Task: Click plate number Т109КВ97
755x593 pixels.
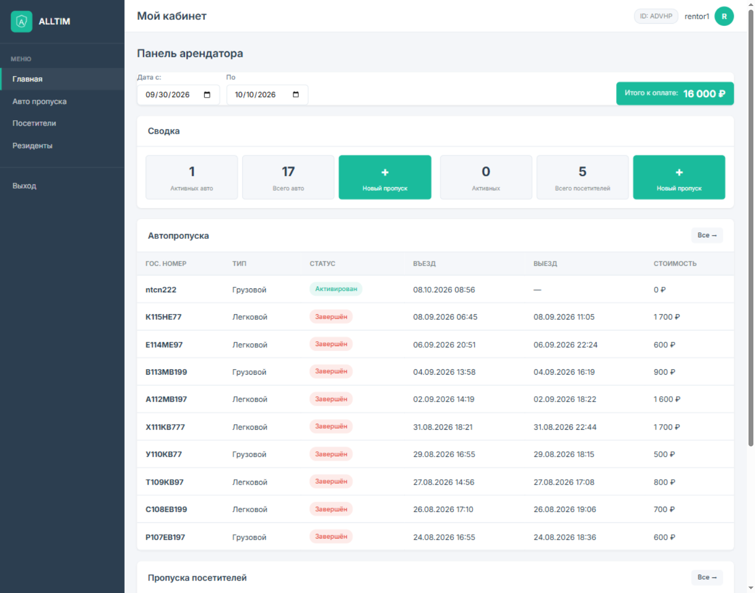Action: coord(164,482)
